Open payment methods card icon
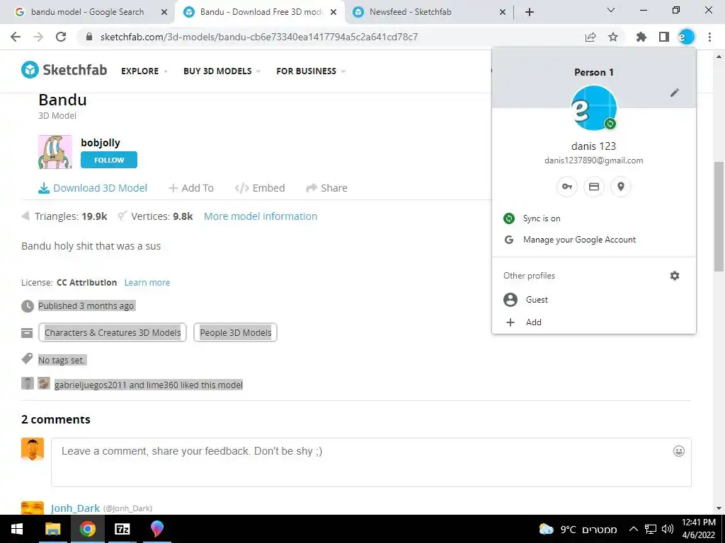This screenshot has width=725, height=543. (594, 187)
